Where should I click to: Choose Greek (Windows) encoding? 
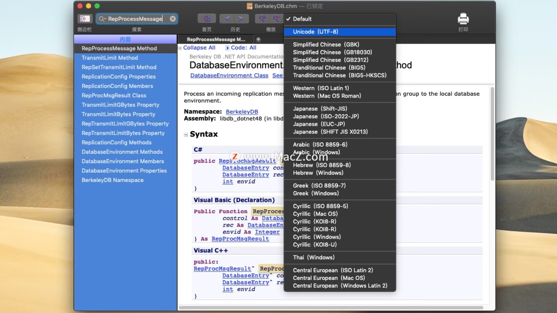click(340, 193)
